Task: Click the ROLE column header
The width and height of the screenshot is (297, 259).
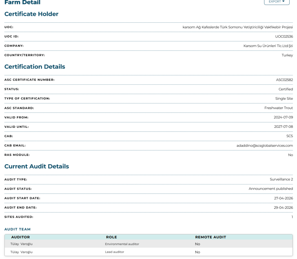Action: click(x=111, y=237)
